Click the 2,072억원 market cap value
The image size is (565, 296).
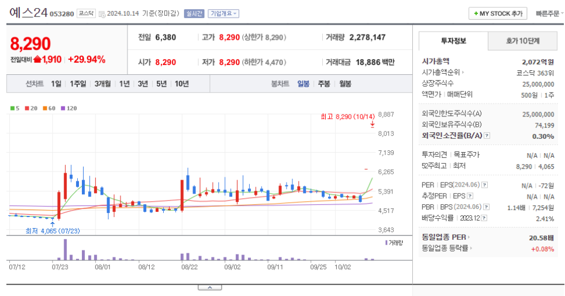[x=538, y=62]
